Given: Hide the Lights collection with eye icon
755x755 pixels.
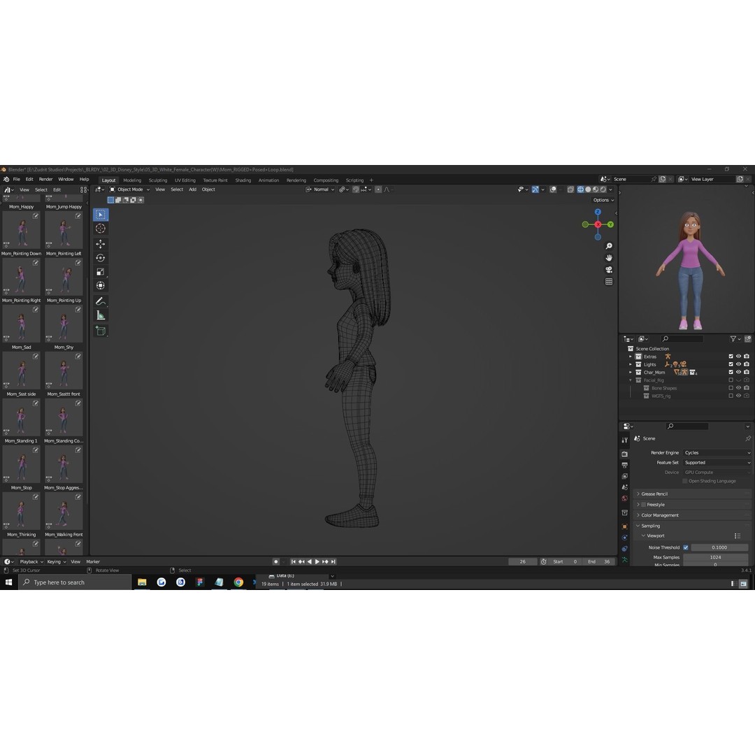Looking at the screenshot, I should [x=739, y=364].
